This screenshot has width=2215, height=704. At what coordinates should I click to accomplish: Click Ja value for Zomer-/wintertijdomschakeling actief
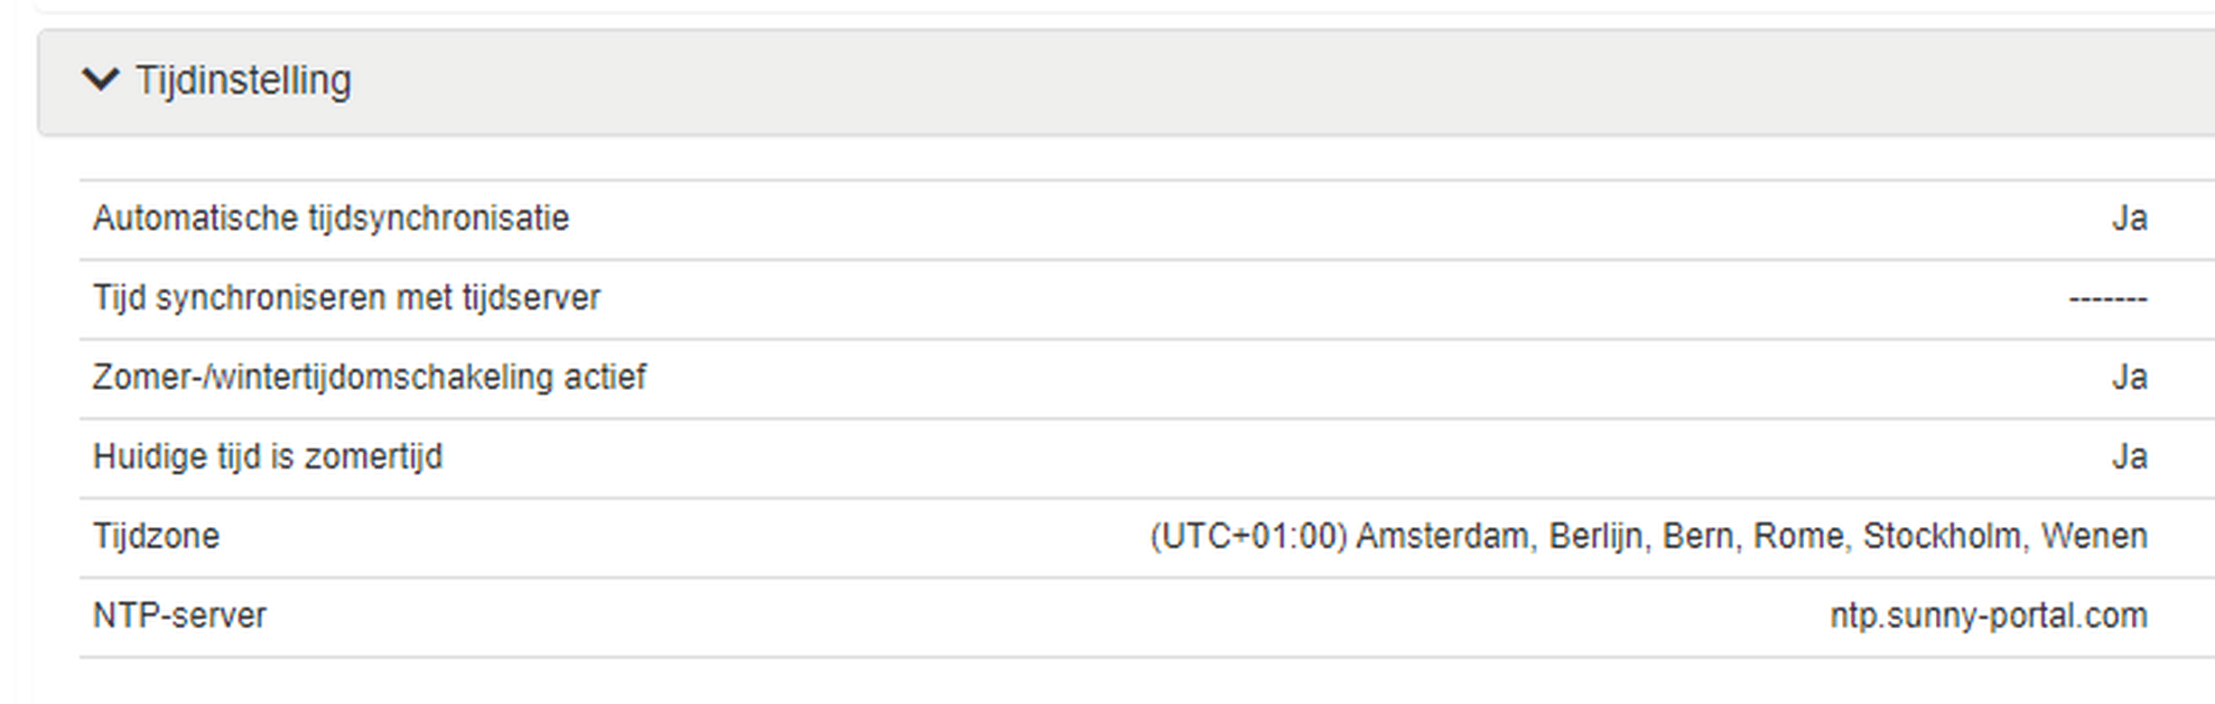point(2128,377)
